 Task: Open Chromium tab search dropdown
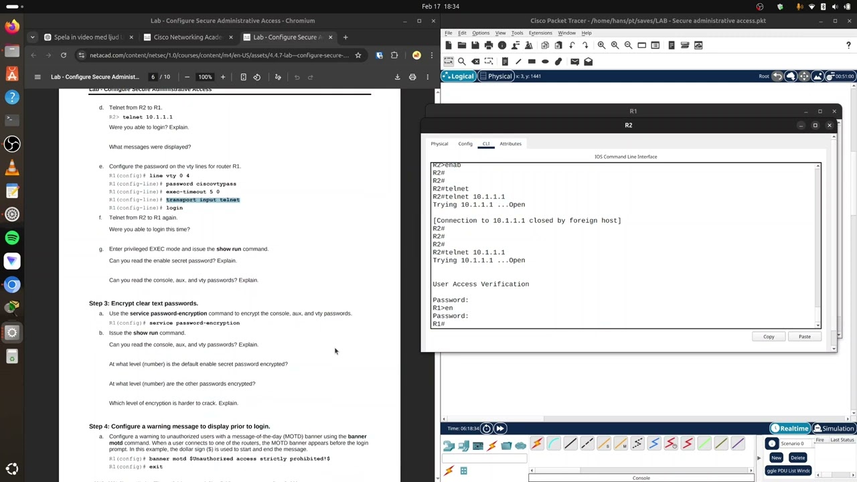32,37
